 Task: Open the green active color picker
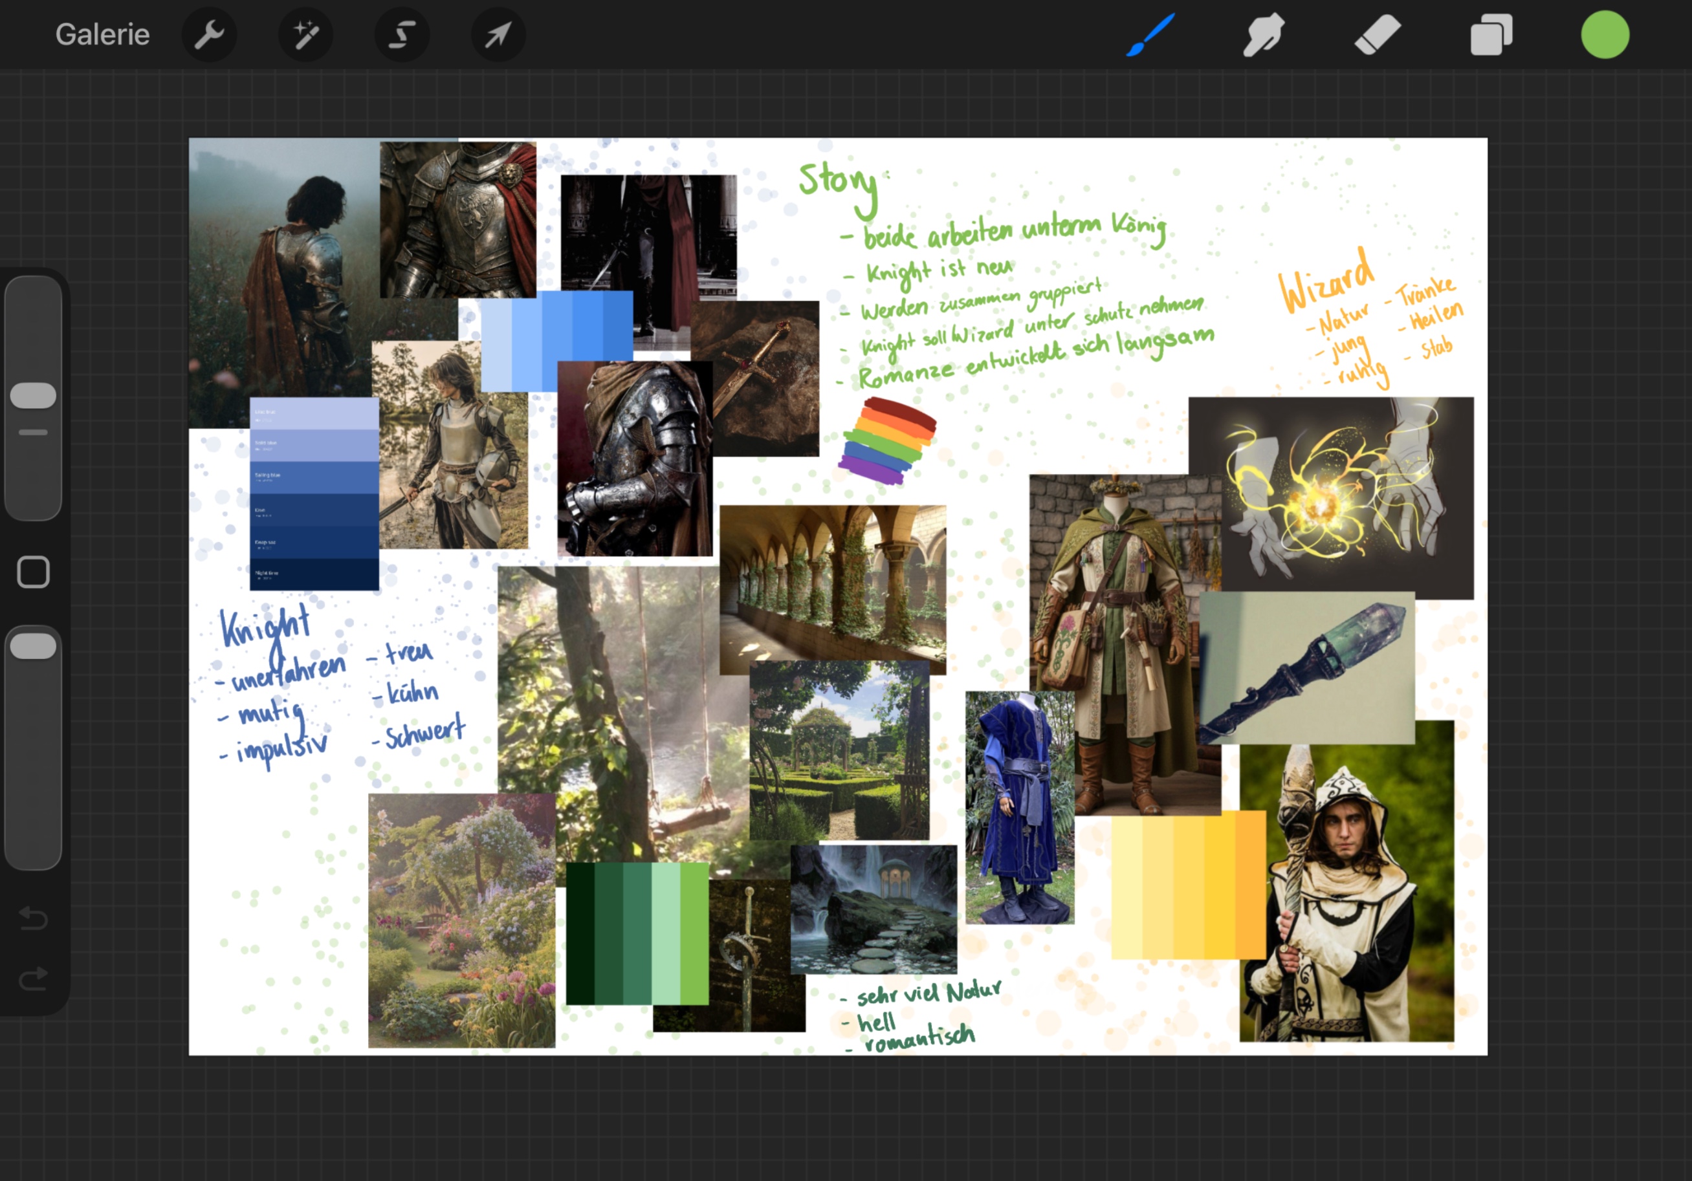click(x=1604, y=35)
